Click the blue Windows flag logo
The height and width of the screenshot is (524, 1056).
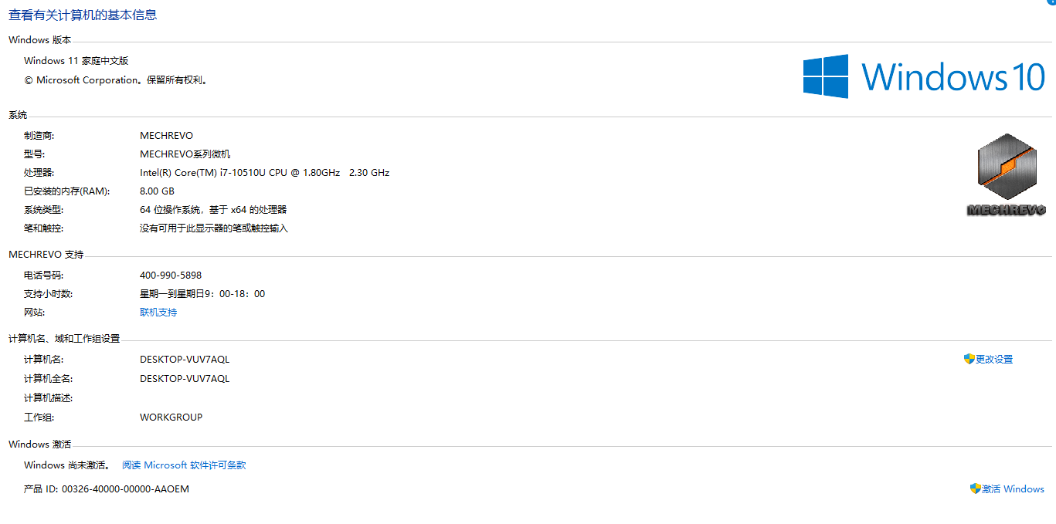click(x=826, y=76)
